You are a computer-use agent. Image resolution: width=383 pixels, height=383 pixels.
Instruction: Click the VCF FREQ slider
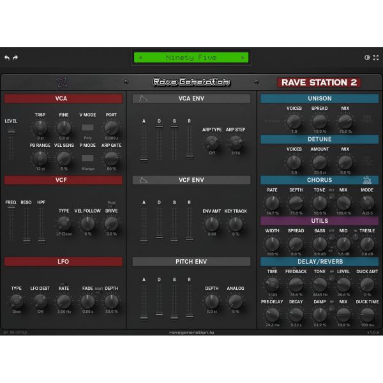[x=11, y=223]
